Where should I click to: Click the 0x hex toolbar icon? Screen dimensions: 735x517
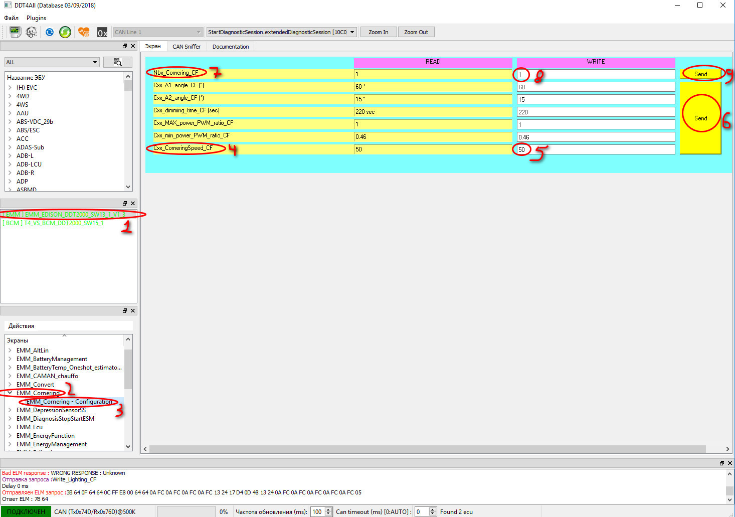click(102, 33)
